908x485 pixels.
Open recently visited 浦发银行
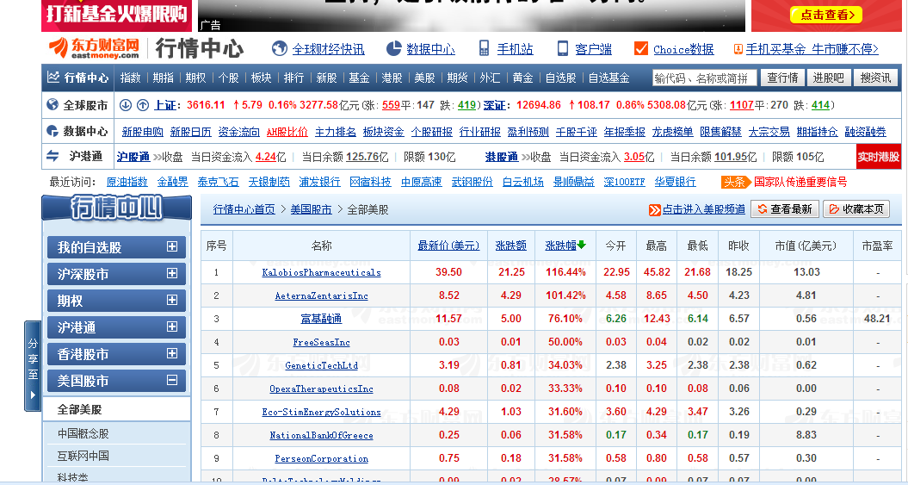319,182
